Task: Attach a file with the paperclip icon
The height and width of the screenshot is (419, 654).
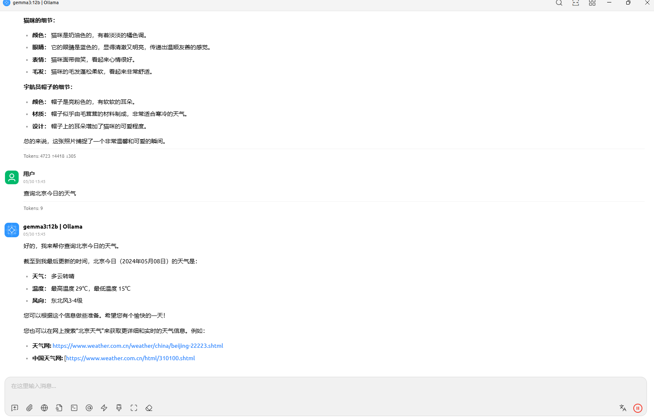Action: coord(29,408)
